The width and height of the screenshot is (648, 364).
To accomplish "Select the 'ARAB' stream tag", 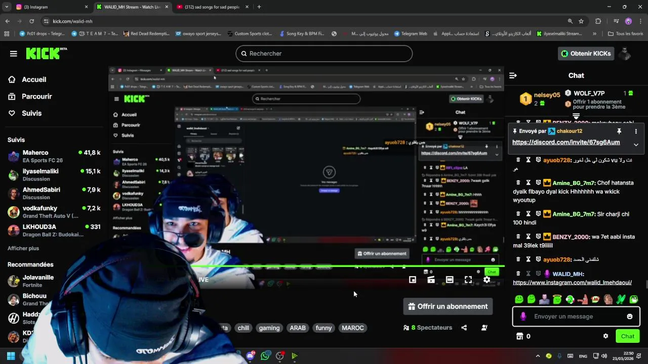I will (298, 328).
